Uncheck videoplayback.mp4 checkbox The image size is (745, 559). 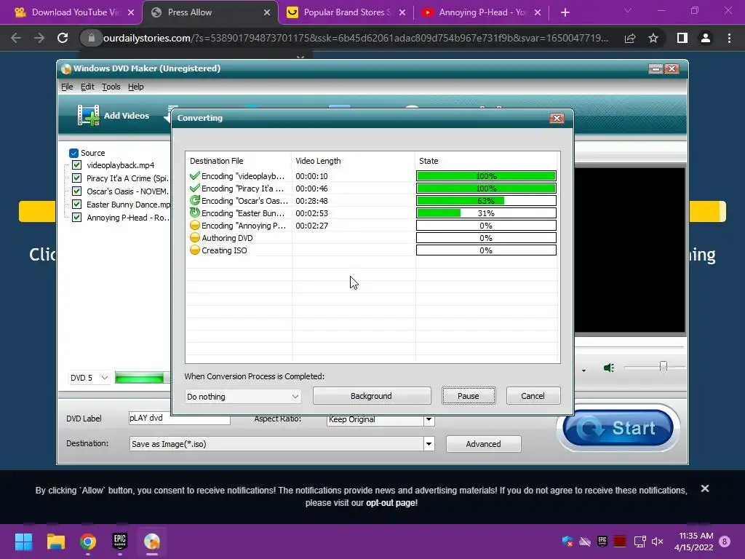76,165
